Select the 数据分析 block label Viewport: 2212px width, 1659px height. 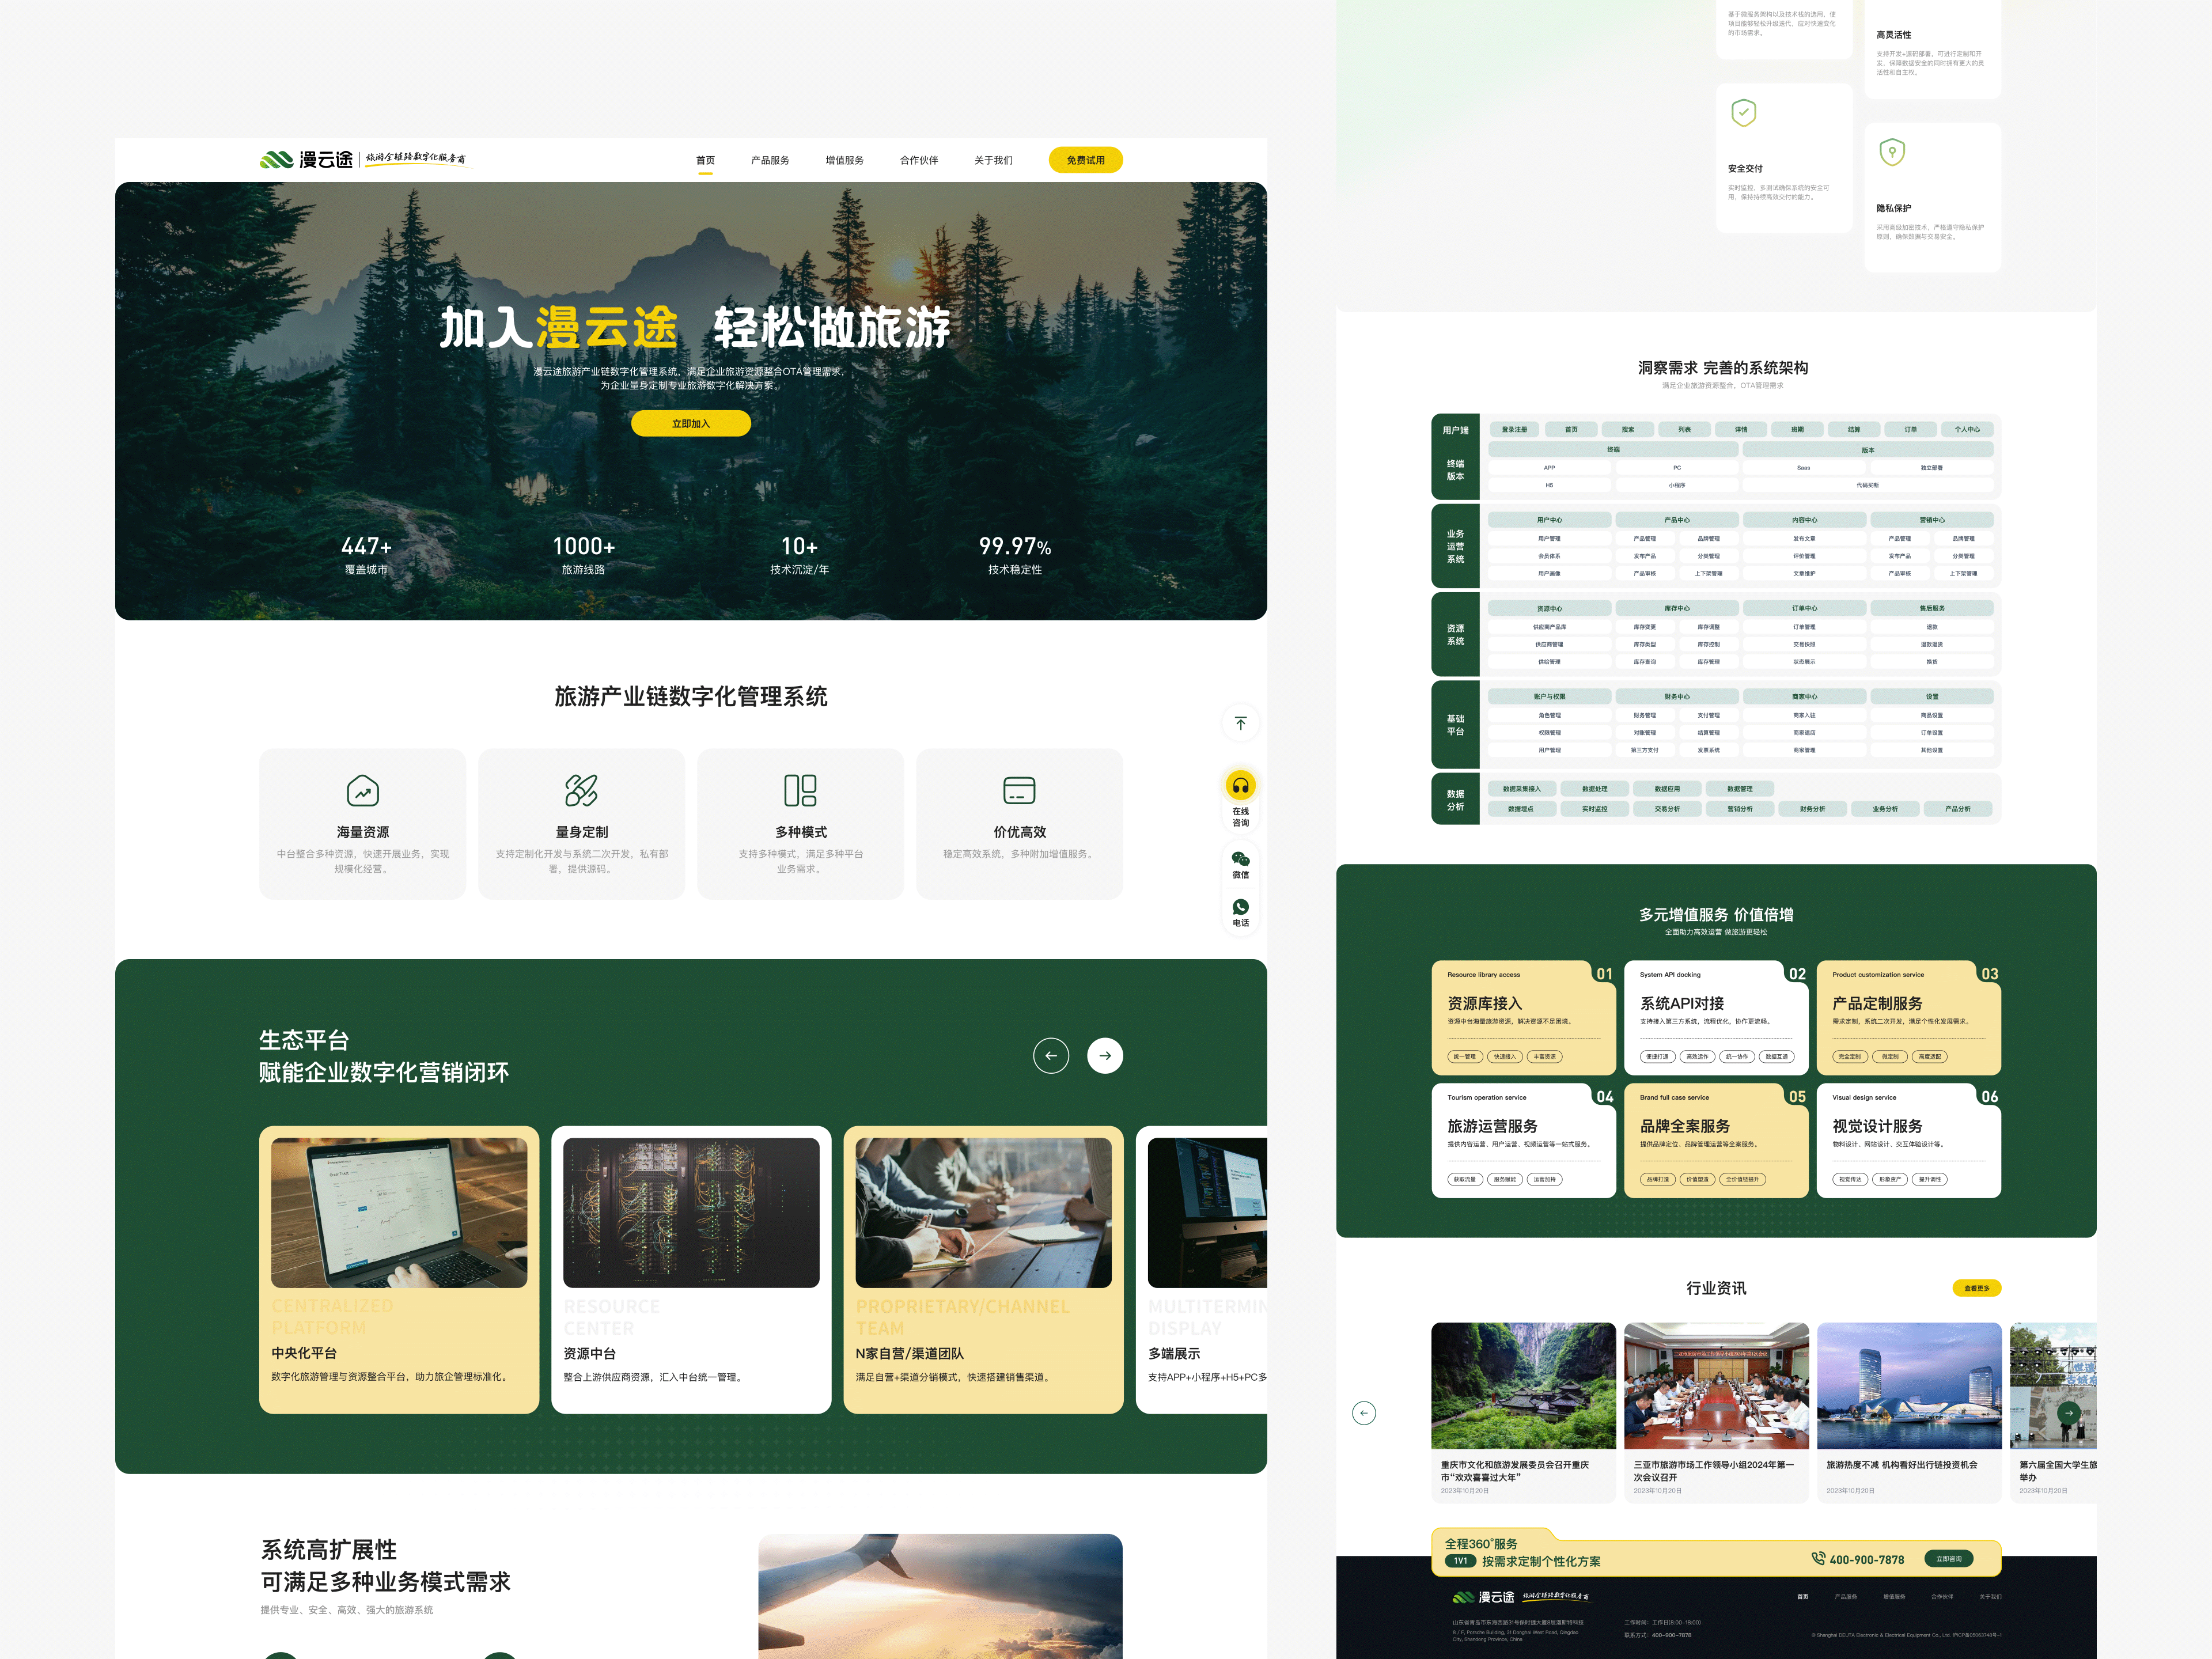[x=1455, y=800]
